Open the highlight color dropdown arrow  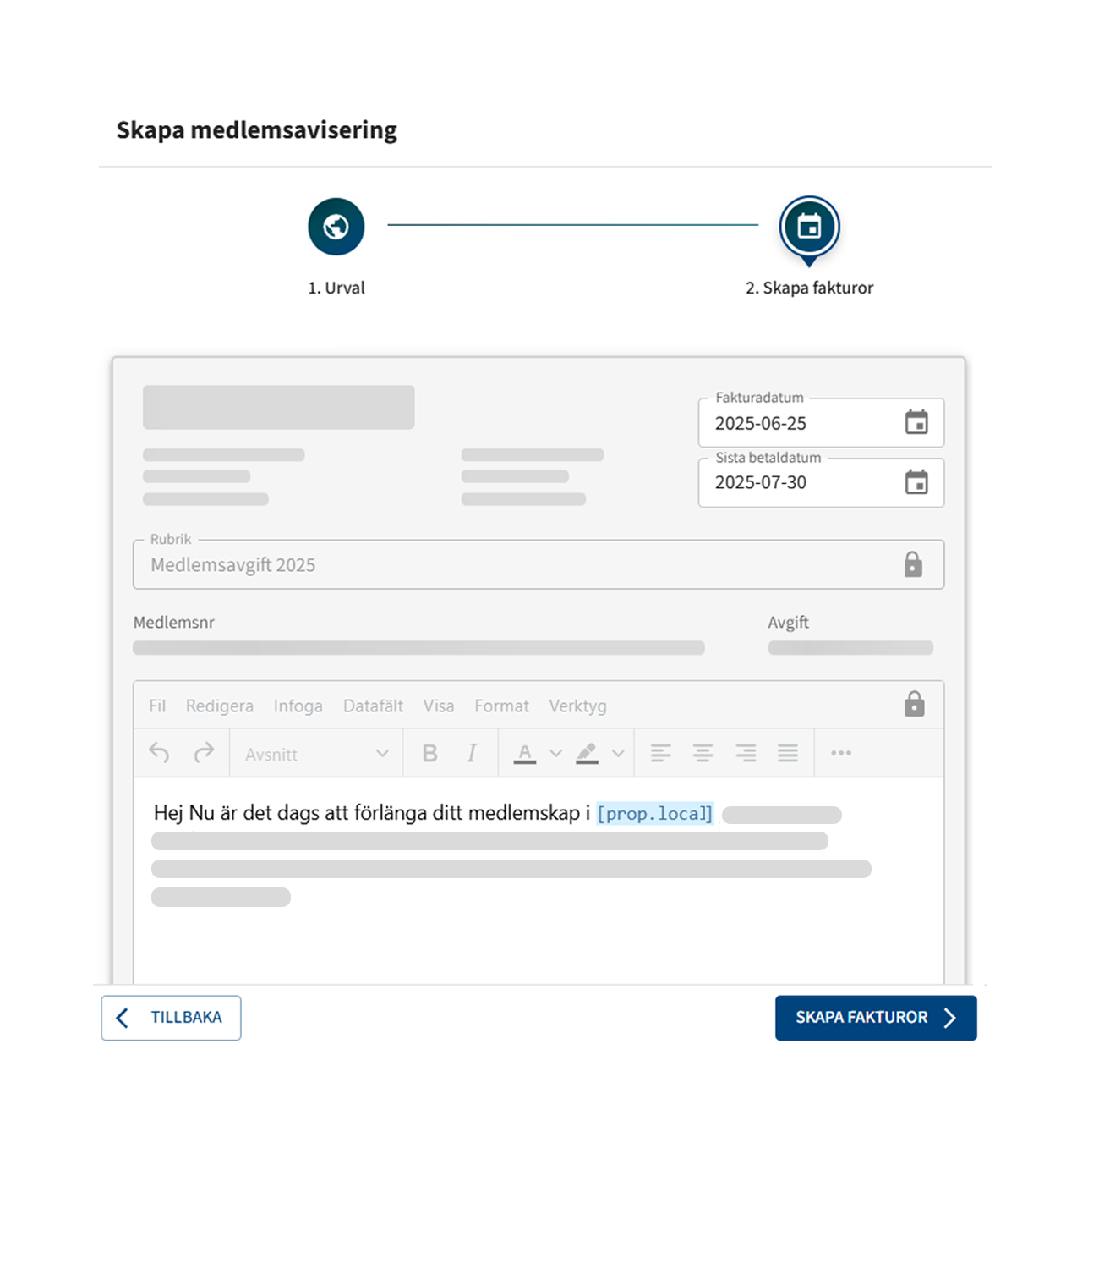click(618, 753)
